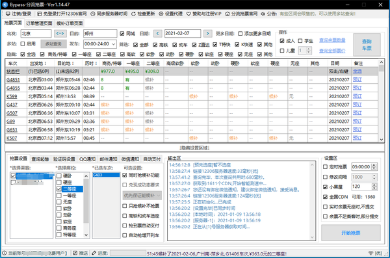Open the QQ通知 tab
Screen dimensions: 390x258
(x=87, y=159)
